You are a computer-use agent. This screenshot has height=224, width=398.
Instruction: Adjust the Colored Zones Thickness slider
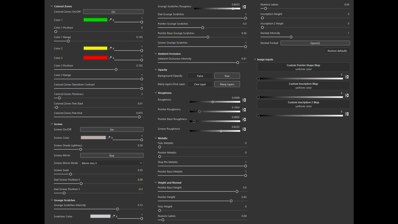click(99, 98)
